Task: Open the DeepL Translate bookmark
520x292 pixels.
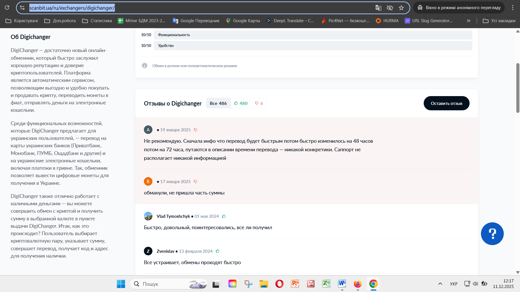Action: coord(290,21)
